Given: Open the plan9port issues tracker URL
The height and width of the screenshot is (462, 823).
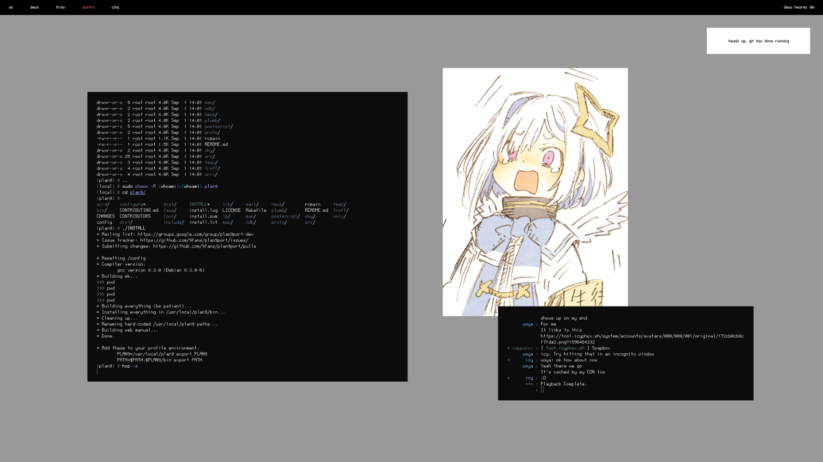Looking at the screenshot, I should [x=194, y=240].
